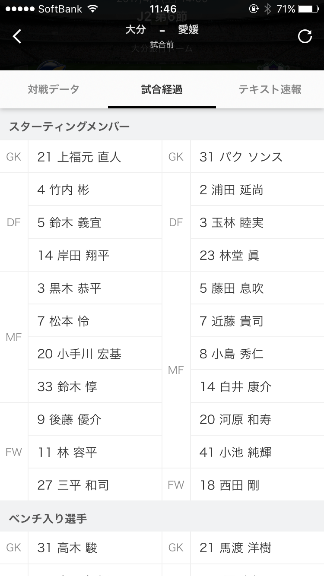Select bench goalkeeper 馬渡 洋樹
Image resolution: width=324 pixels, height=576 pixels.
click(x=235, y=548)
